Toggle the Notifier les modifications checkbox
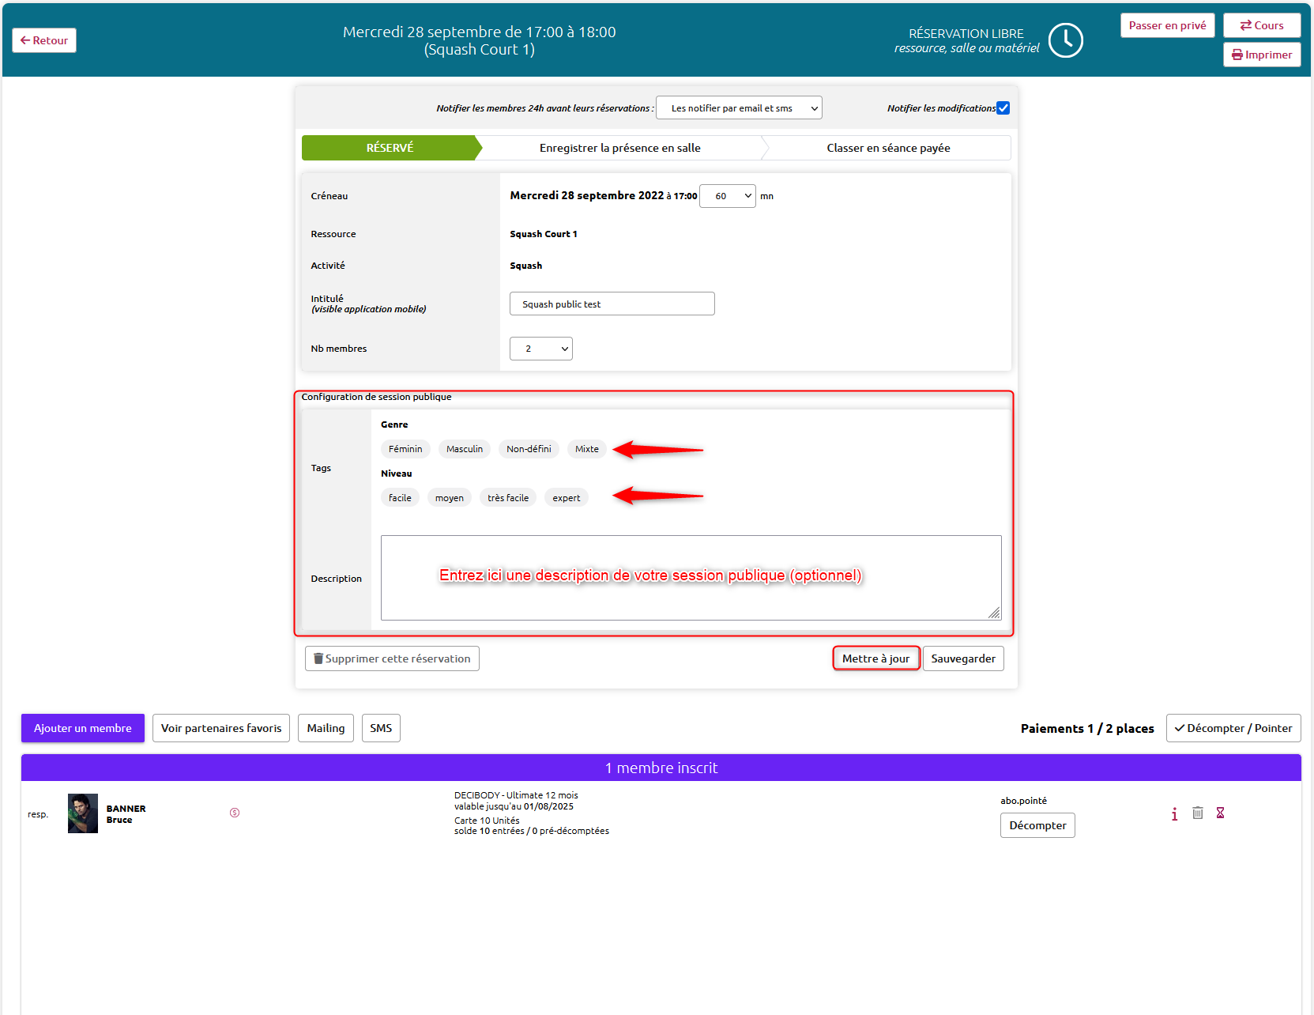The height and width of the screenshot is (1015, 1314). [x=1003, y=108]
